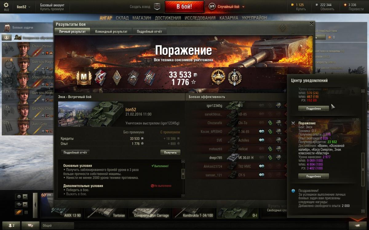Image resolution: width=369 pixels, height=230 pixels.
Task: Click the Mastery badge "M" medal icon
Action: point(82,77)
